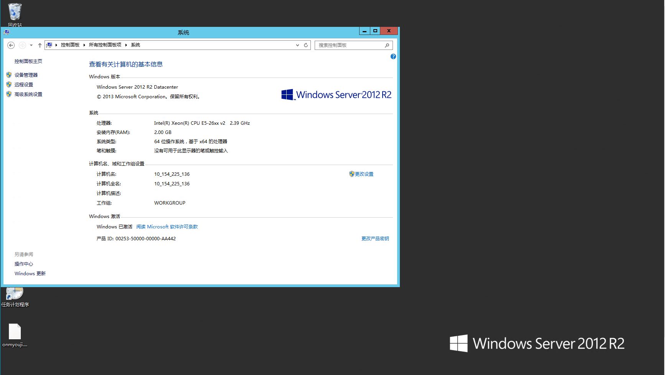
Task: Click the processor value Intel Xeon E5-26xx
Action: tap(202, 123)
